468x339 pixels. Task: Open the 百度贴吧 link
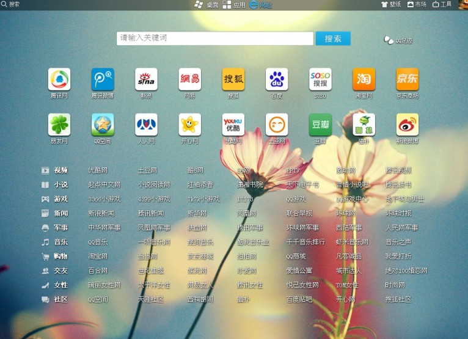tap(299, 299)
